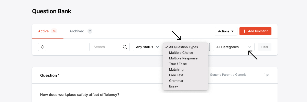Open the All Categories dropdown
Image resolution: width=307 pixels, height=102 pixels.
point(233,47)
